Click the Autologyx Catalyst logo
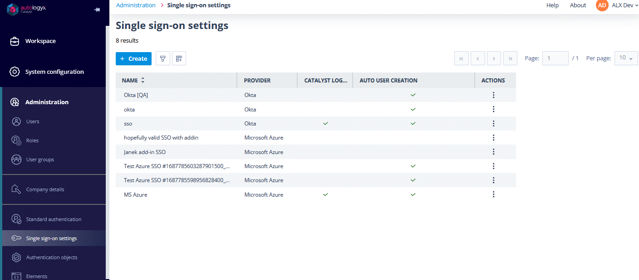639x280 pixels. [x=26, y=9]
